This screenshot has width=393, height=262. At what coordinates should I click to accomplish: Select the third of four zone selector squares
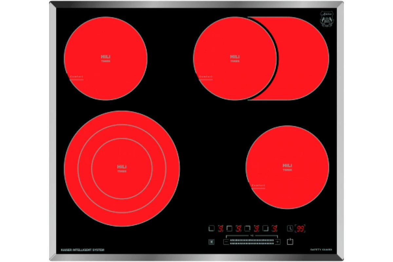pos(247,228)
